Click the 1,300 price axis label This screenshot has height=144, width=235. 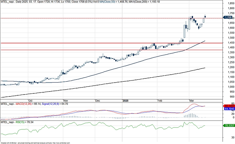(231, 57)
